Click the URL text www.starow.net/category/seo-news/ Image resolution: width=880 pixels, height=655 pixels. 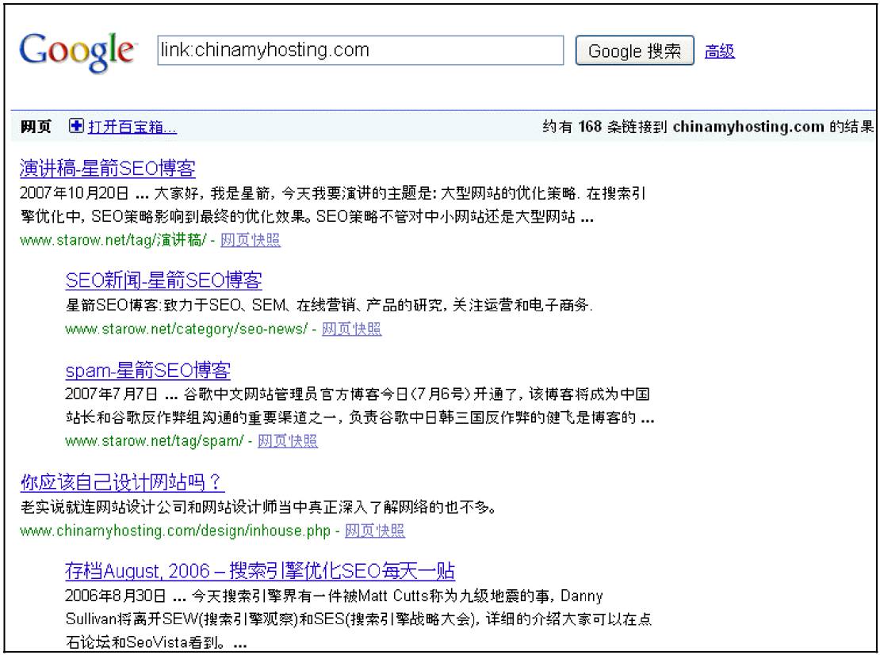click(186, 329)
